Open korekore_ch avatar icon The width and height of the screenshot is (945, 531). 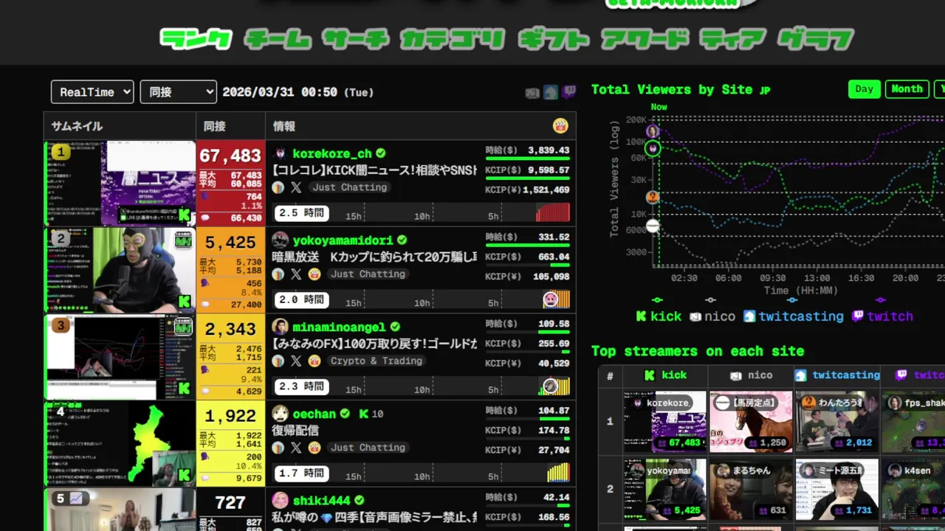[280, 153]
